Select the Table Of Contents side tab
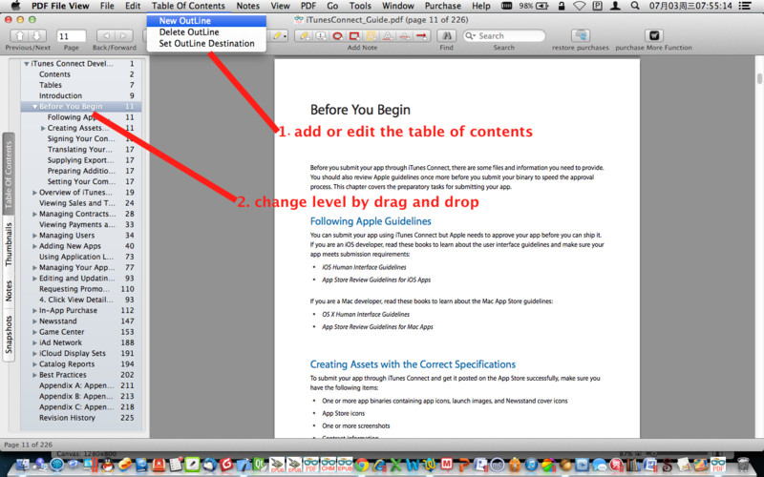 pyautogui.click(x=9, y=176)
